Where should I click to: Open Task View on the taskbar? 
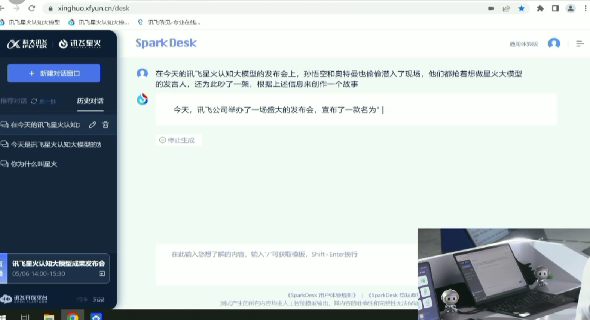pyautogui.click(x=25, y=317)
